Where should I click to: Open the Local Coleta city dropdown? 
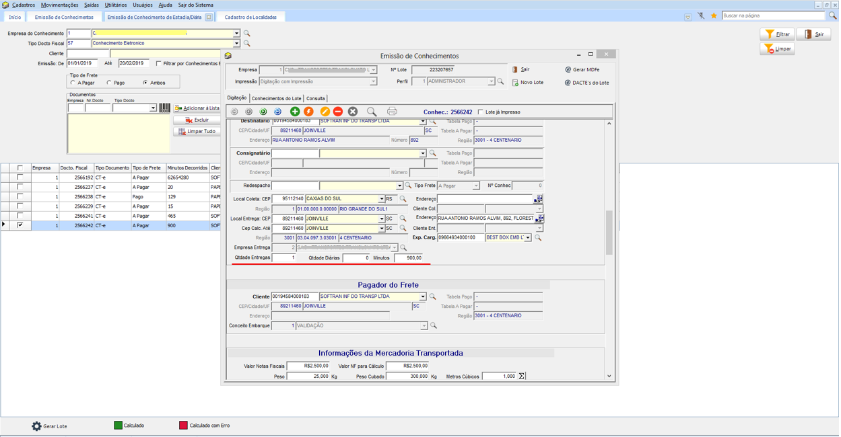(381, 199)
